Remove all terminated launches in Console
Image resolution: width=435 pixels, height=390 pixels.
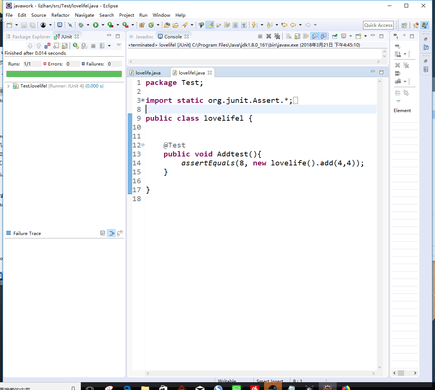(277, 36)
